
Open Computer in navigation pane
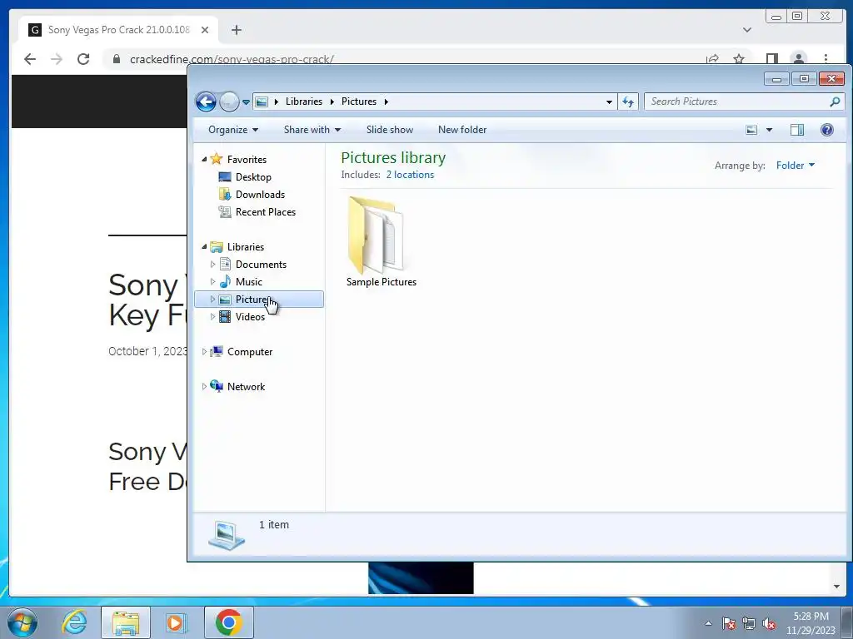click(250, 352)
